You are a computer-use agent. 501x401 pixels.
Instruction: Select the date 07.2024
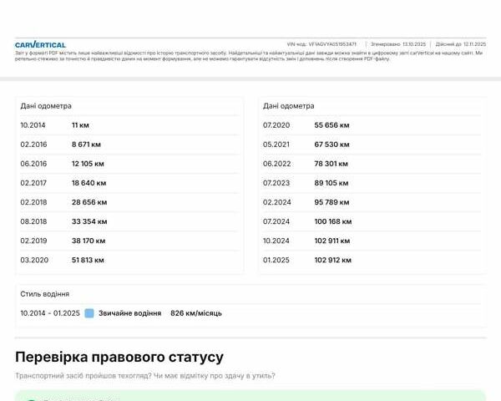(276, 221)
